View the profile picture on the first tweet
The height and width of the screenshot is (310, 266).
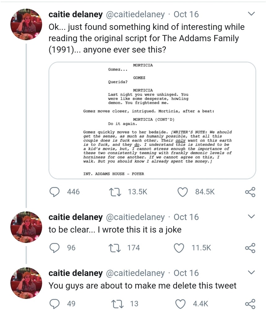click(26, 24)
